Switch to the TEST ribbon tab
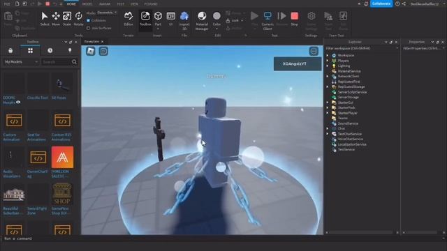 click(121, 4)
